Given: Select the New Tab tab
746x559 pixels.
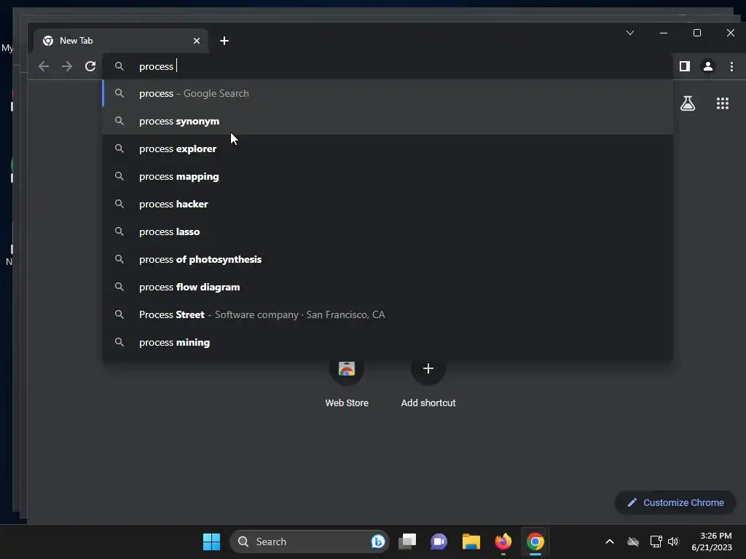Looking at the screenshot, I should [121, 41].
